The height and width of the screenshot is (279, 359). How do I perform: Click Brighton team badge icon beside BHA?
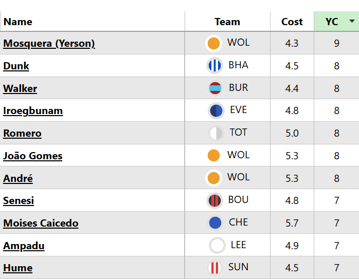tap(214, 66)
